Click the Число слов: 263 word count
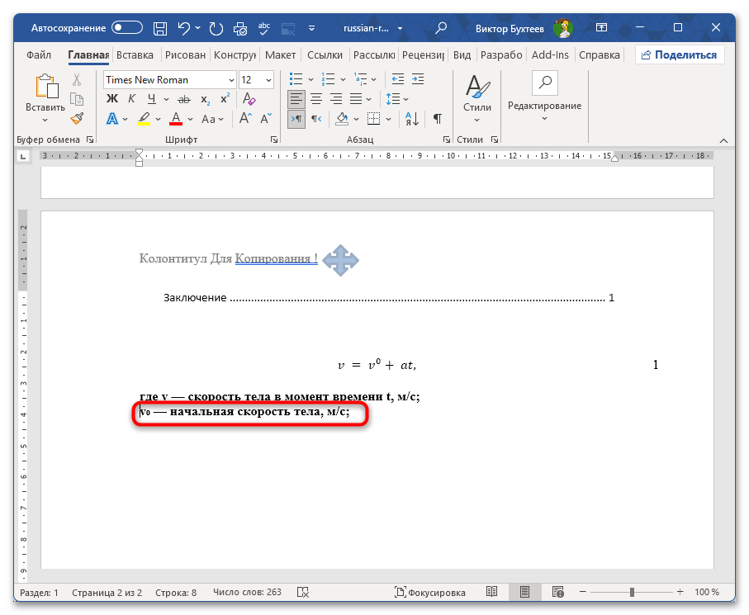 click(247, 592)
